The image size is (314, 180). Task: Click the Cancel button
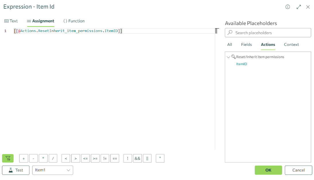(x=298, y=170)
